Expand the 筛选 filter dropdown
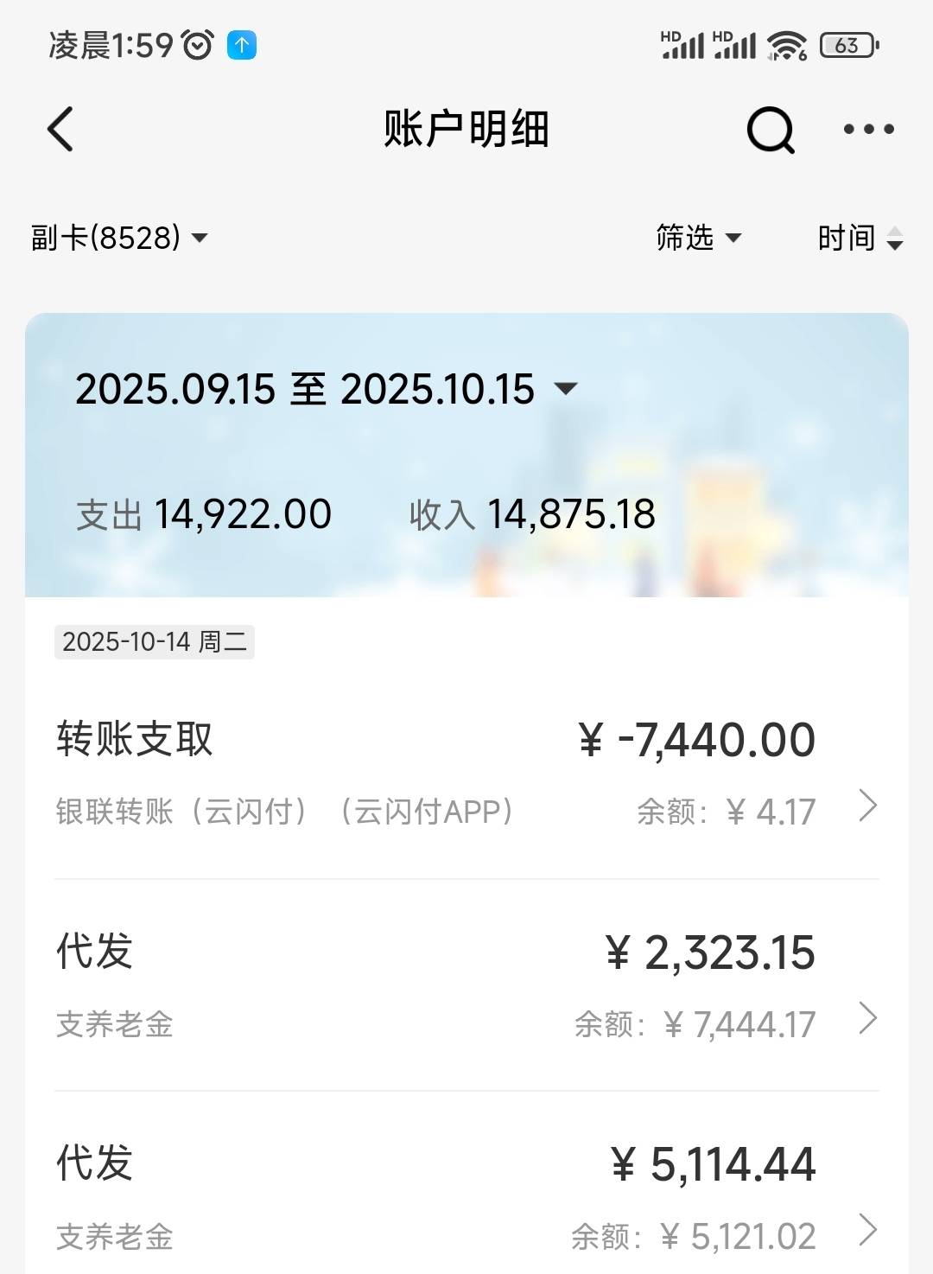The width and height of the screenshot is (933, 1274). tap(698, 238)
